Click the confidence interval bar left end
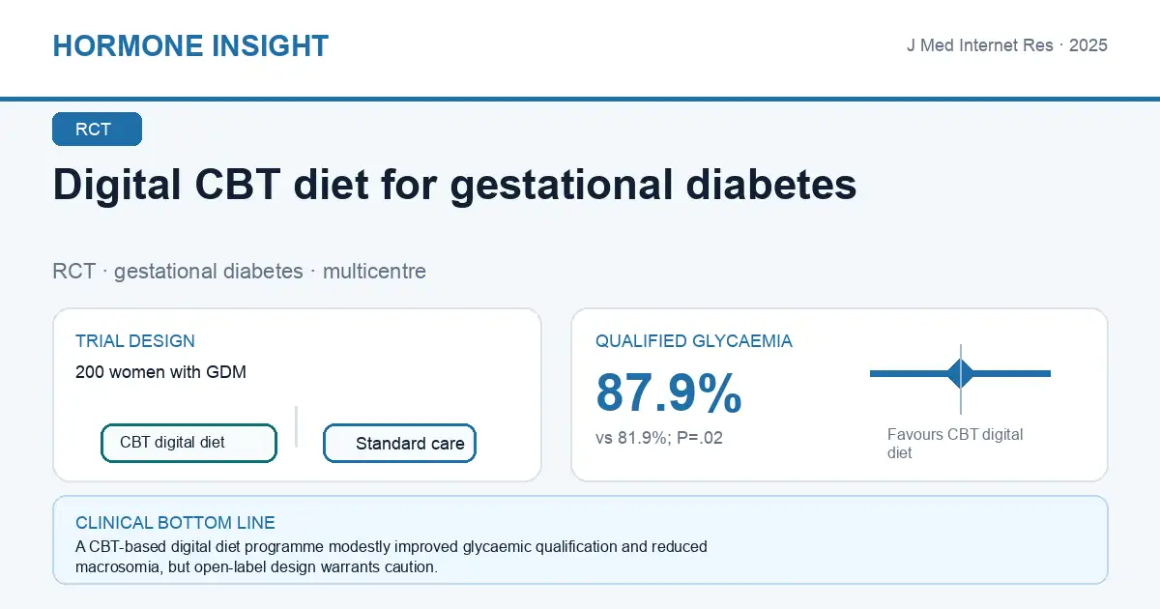The image size is (1160, 609). click(x=874, y=373)
